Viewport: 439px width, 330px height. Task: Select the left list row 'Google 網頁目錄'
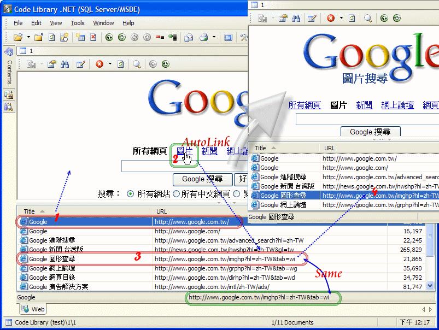pyautogui.click(x=221, y=278)
